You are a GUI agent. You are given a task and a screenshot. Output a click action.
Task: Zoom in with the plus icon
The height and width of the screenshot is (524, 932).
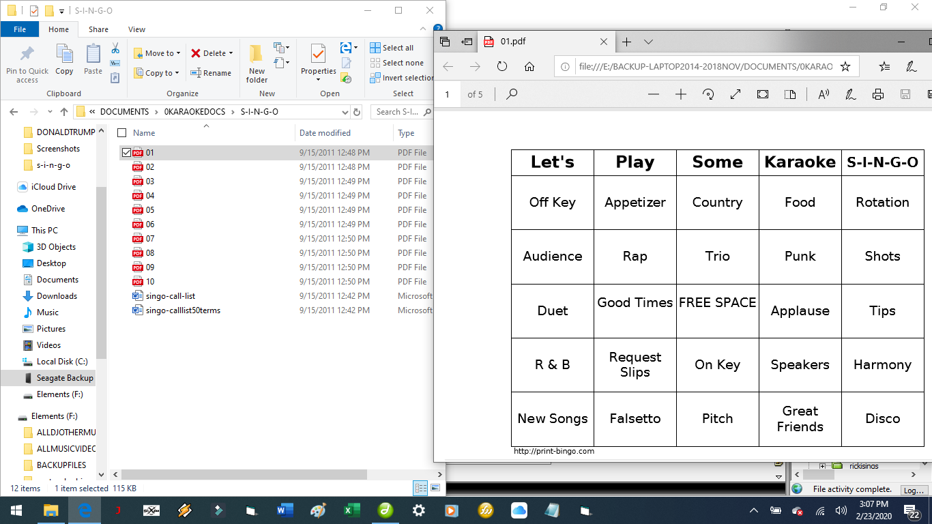coord(680,94)
